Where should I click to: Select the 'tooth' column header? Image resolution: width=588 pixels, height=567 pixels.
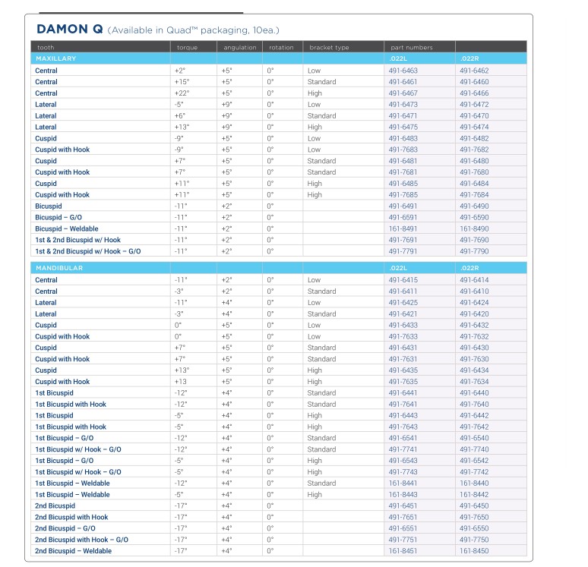coord(46,48)
